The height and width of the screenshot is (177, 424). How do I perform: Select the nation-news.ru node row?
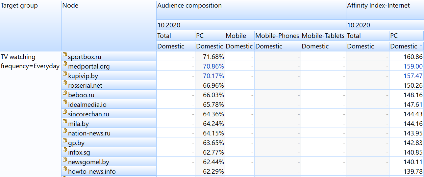point(89,133)
